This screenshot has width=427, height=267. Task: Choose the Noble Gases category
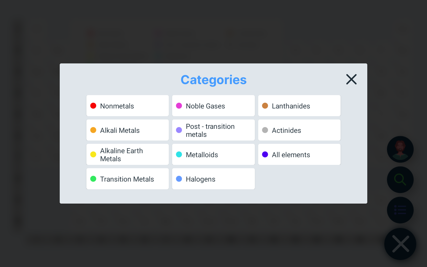(x=213, y=106)
